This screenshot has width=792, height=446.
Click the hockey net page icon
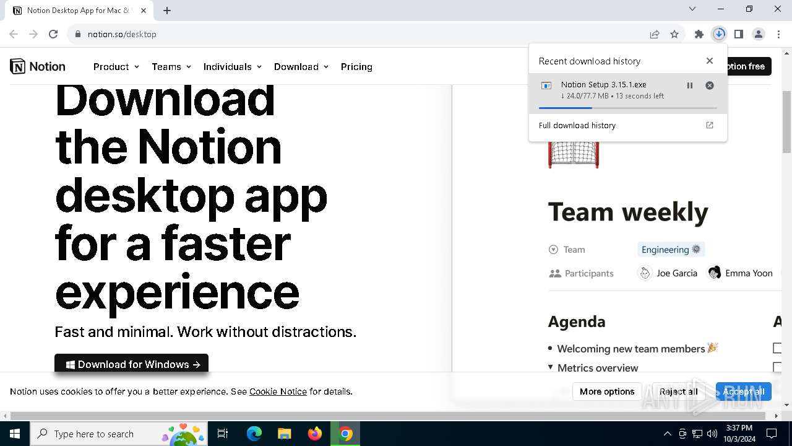[574, 155]
